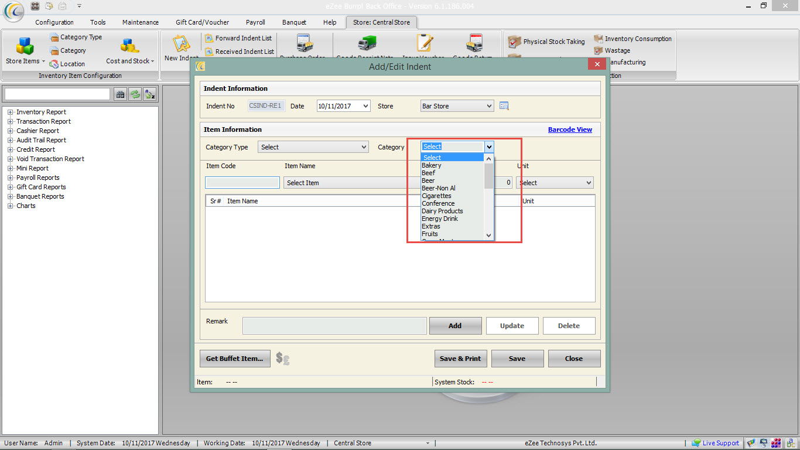Click the Save & Print button
Image resolution: width=800 pixels, height=450 pixels.
click(x=460, y=359)
